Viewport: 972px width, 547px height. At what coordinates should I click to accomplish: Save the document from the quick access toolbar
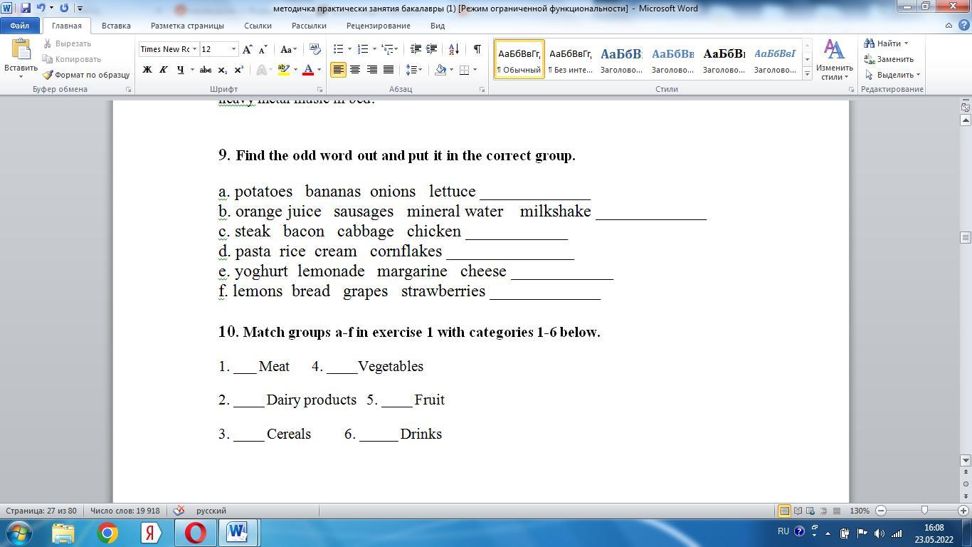[26, 8]
